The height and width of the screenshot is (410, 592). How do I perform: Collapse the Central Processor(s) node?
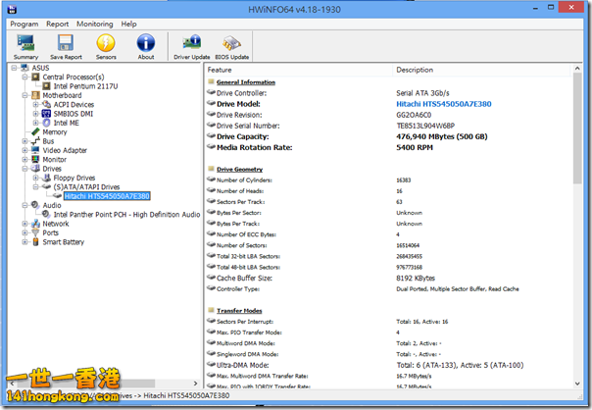(x=25, y=77)
